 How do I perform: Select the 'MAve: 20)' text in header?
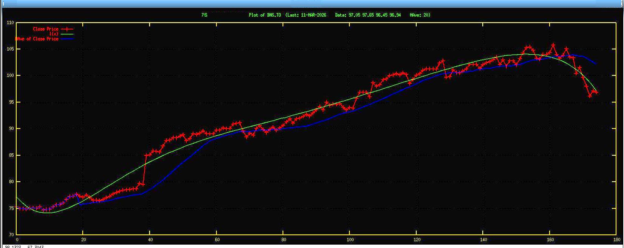(x=420, y=15)
